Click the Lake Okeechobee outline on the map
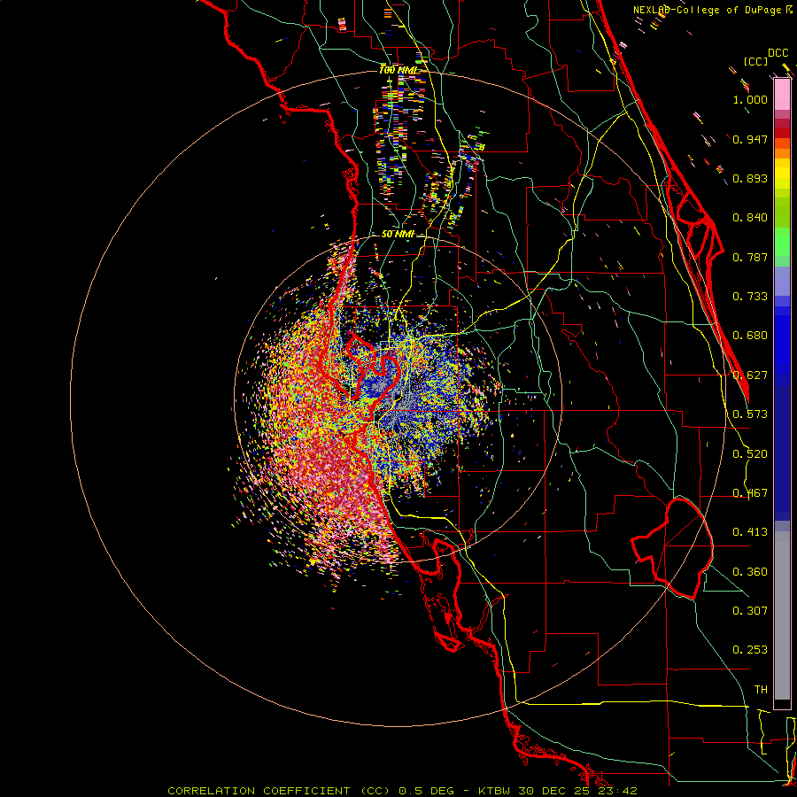This screenshot has height=797, width=797. tap(672, 548)
